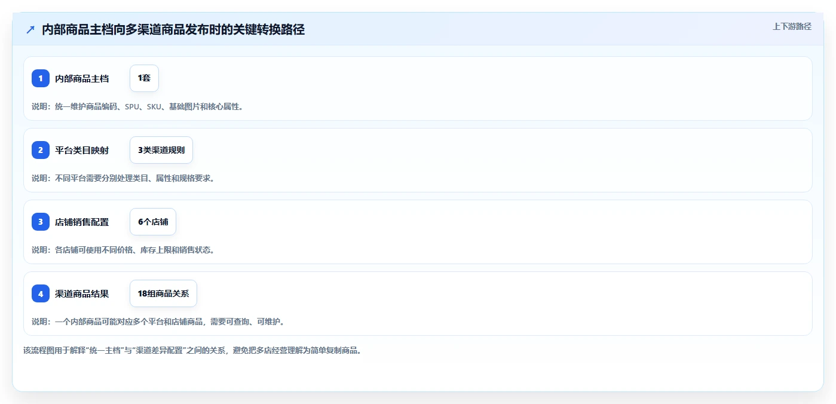Select the 店铺销售配置 step title
836x404 pixels.
82,222
